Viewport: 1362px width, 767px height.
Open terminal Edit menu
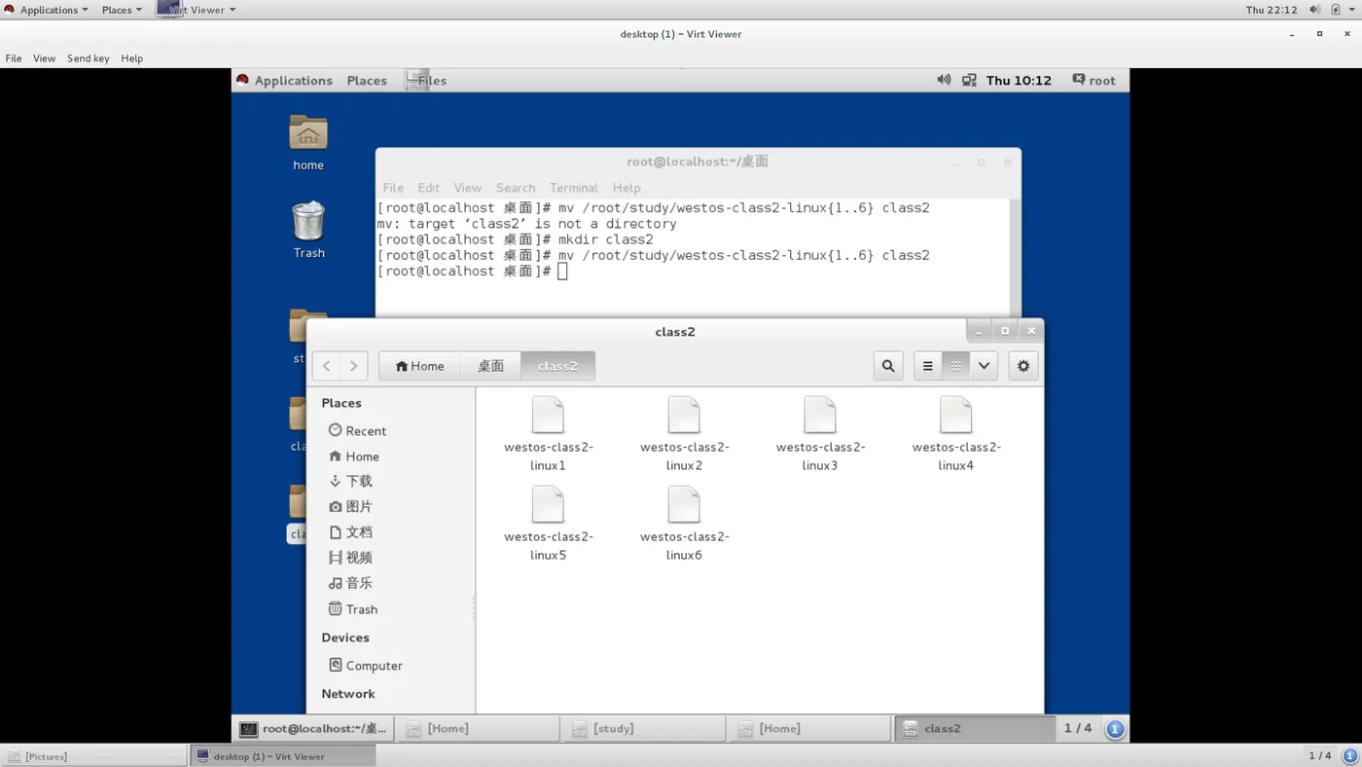(x=428, y=188)
